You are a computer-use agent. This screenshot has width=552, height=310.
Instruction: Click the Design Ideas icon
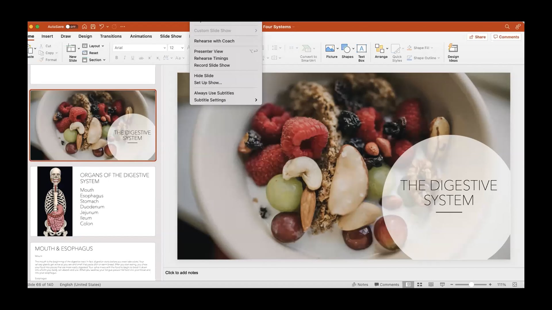point(453,49)
